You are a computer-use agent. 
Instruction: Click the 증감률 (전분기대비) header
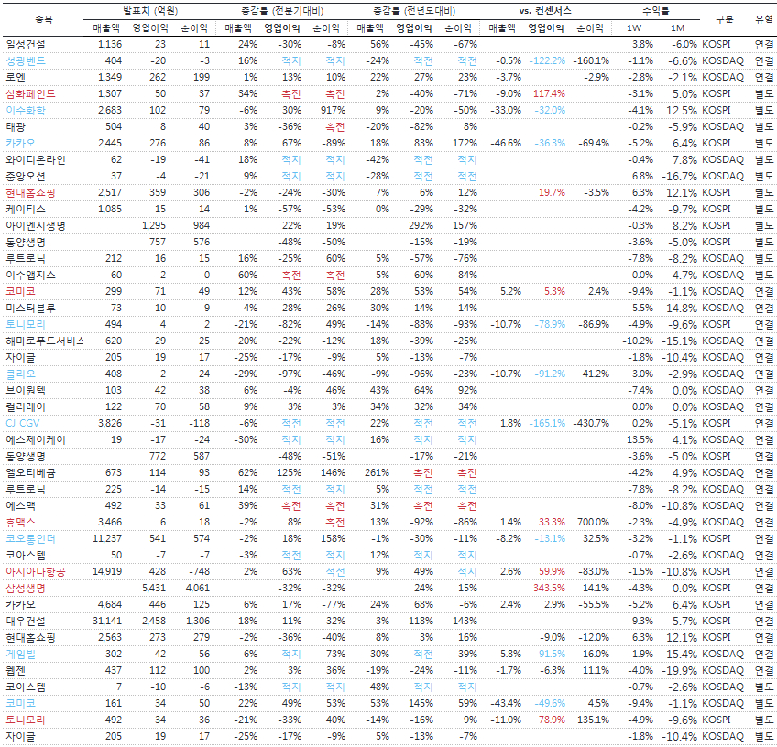(282, 10)
